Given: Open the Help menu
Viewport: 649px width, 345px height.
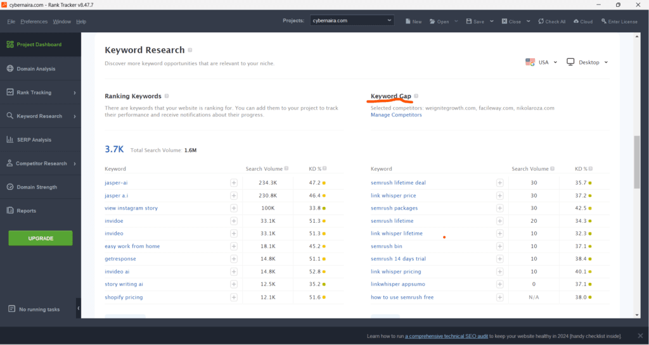Looking at the screenshot, I should click(x=81, y=22).
